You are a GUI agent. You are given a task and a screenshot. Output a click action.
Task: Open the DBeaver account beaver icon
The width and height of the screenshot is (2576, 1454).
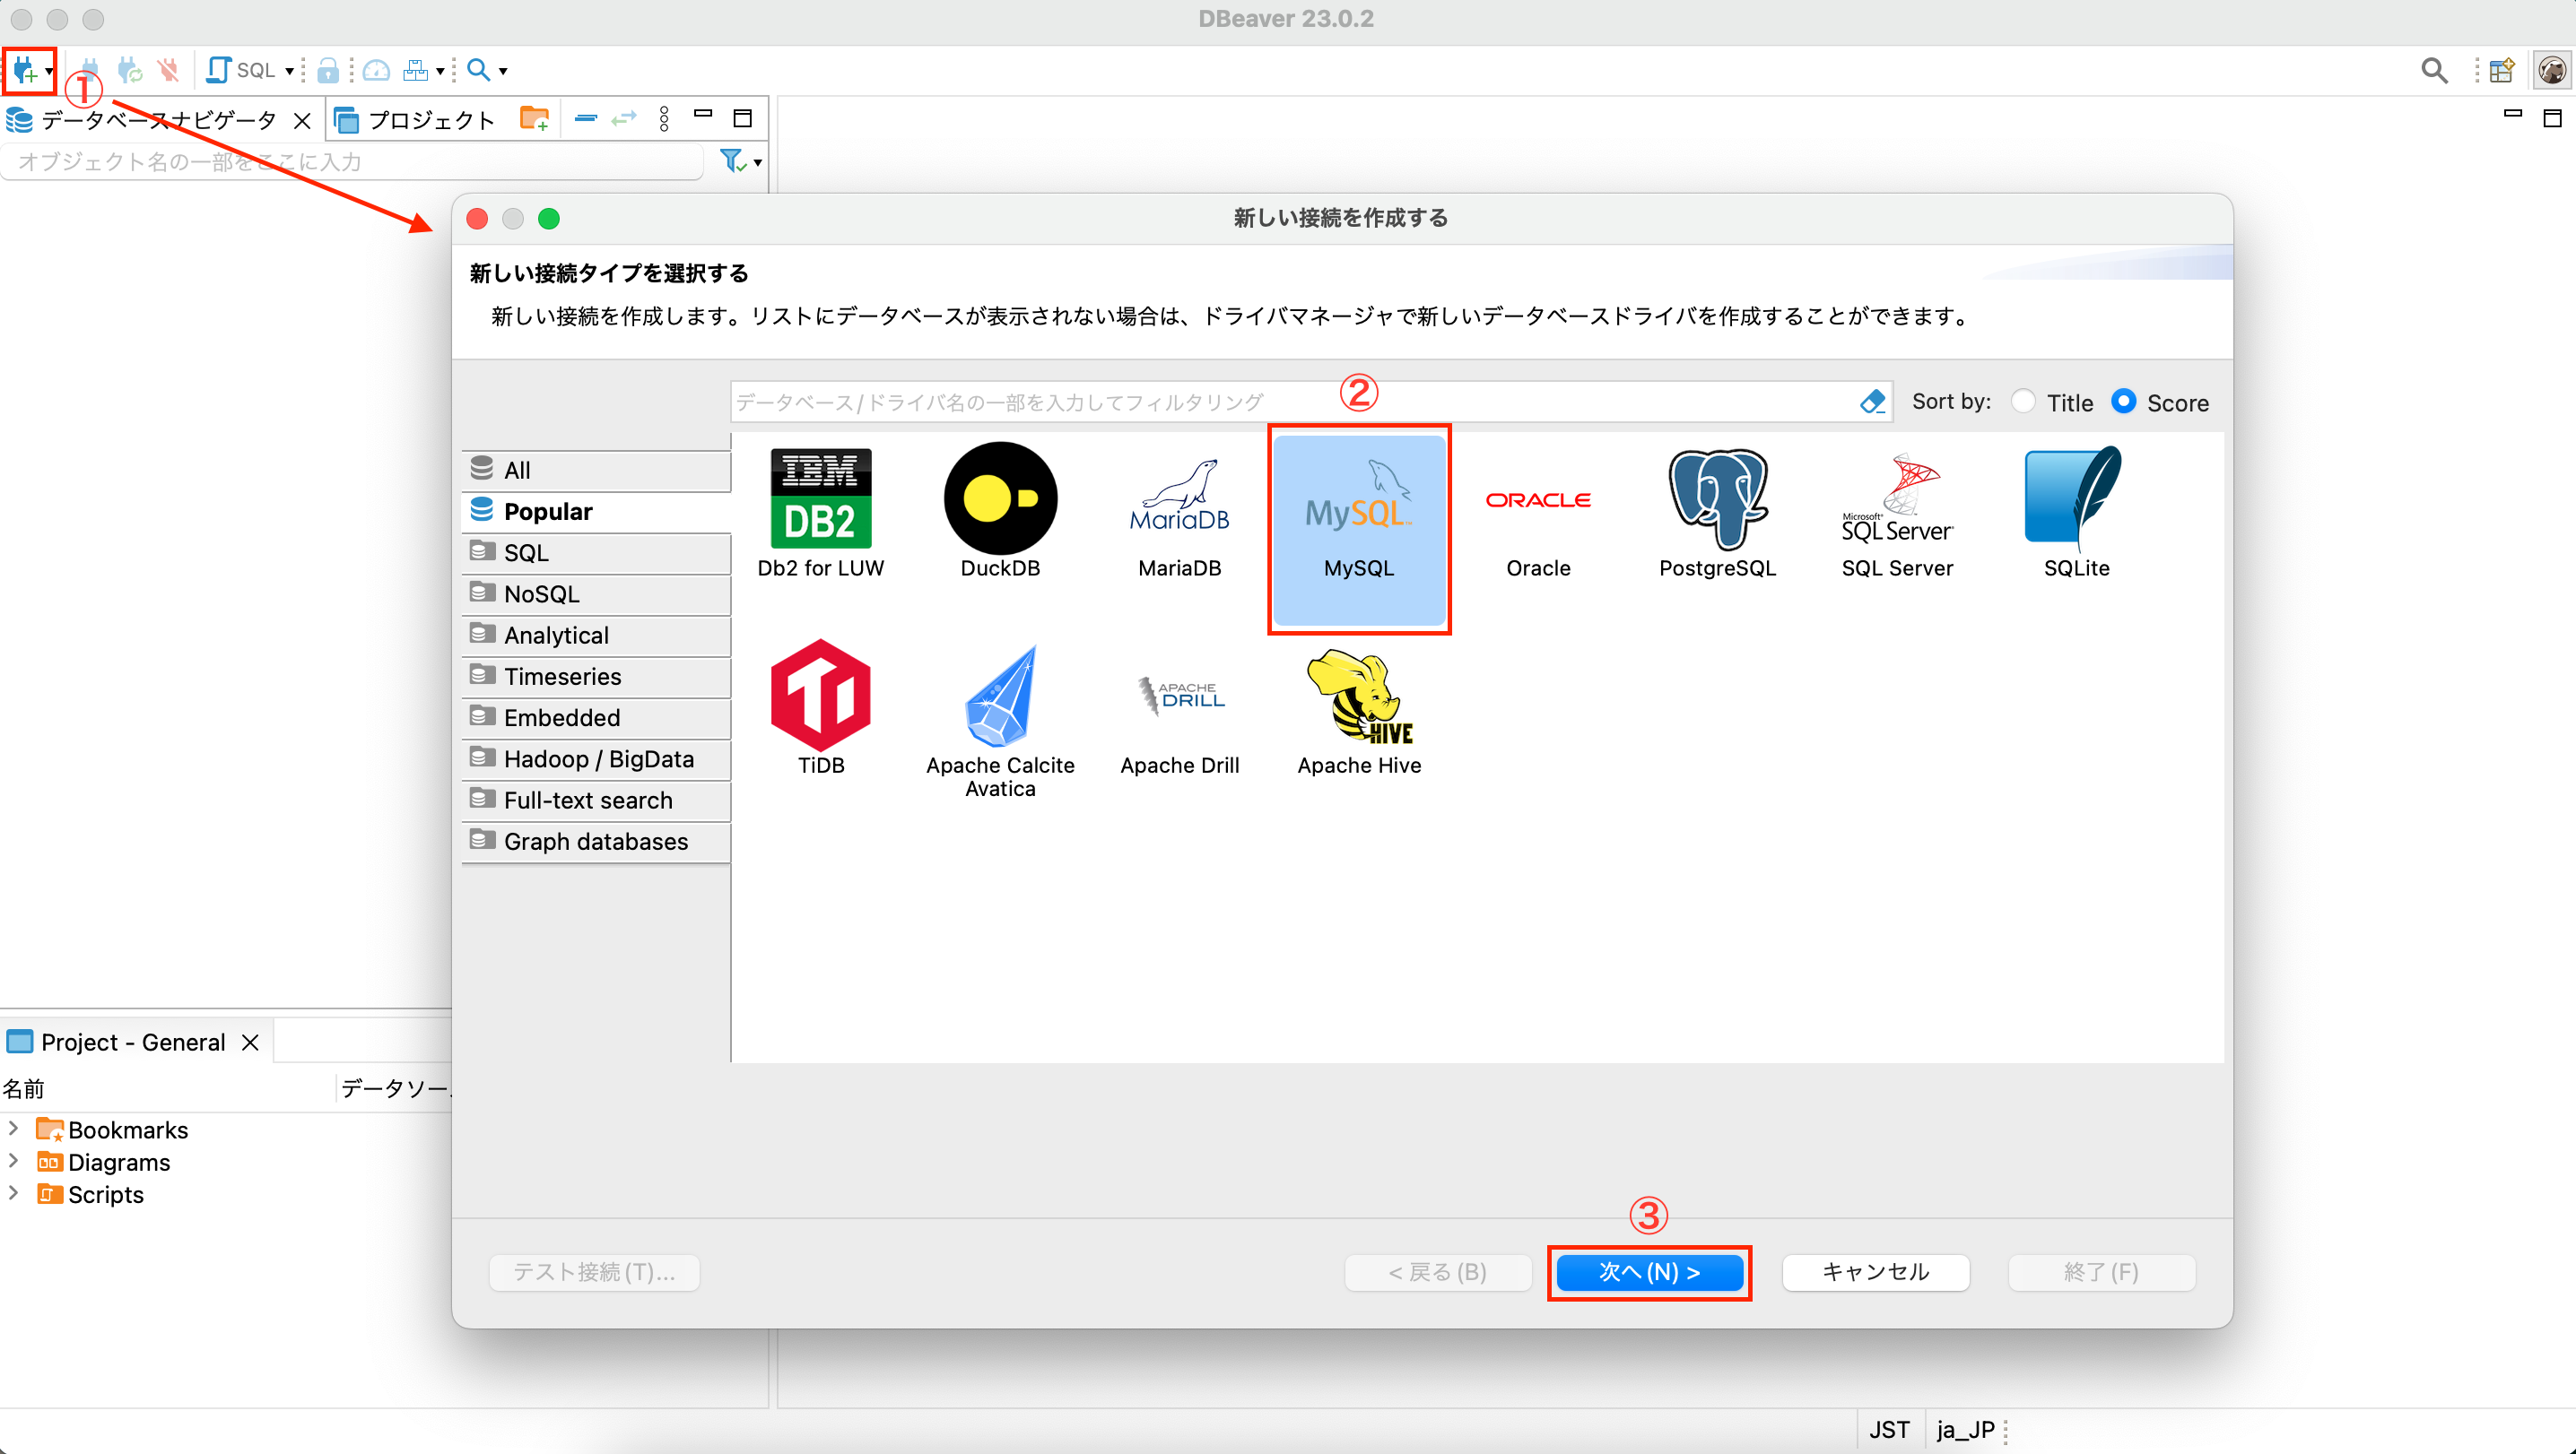point(2553,70)
